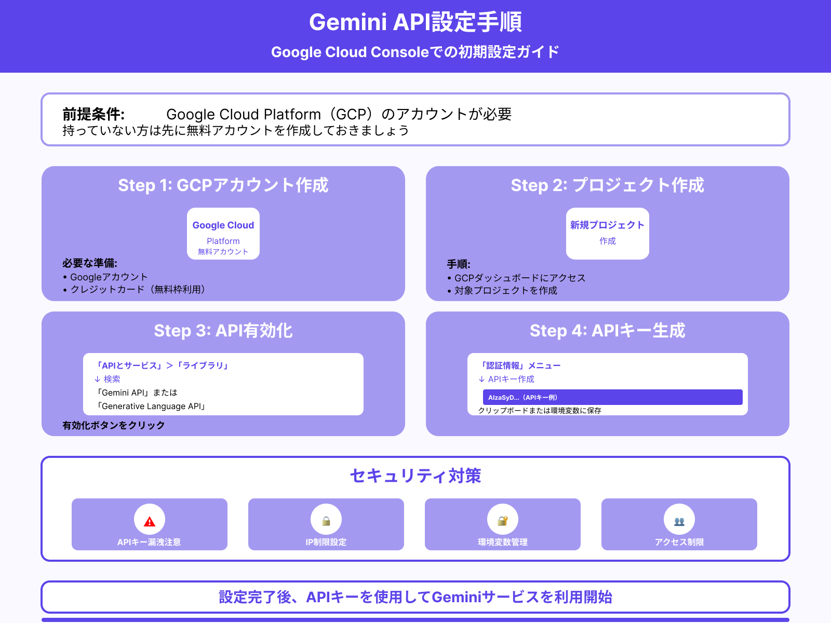Toggle the IP制限設定 security card
831x623 pixels.
[x=326, y=524]
